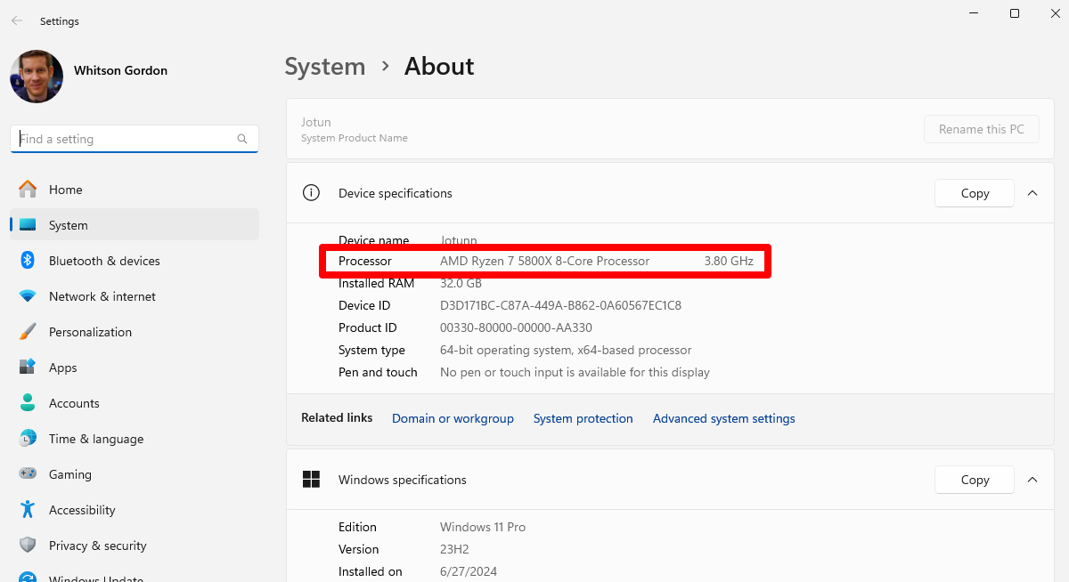
Task: Open the Windows Update icon
Action: point(28,578)
